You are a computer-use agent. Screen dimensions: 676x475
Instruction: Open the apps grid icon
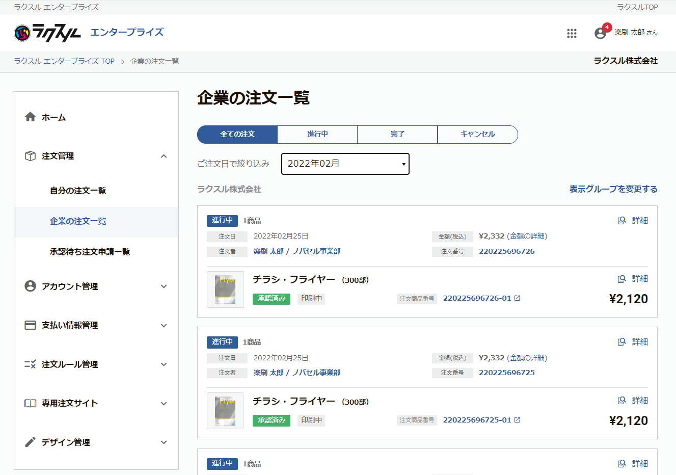pyautogui.click(x=572, y=33)
